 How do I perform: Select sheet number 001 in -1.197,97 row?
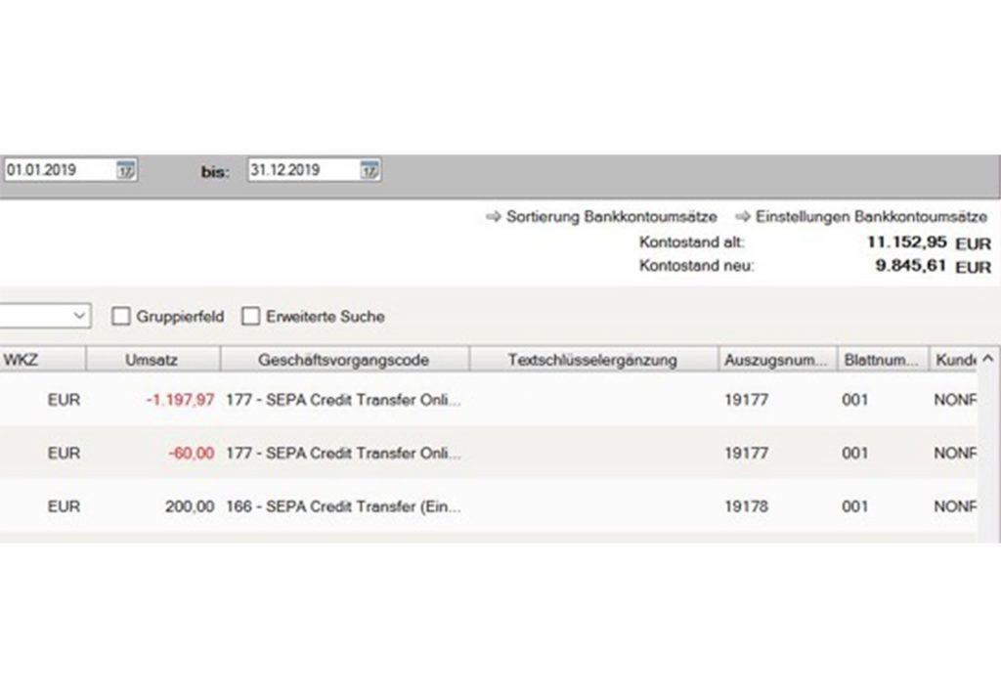855,401
